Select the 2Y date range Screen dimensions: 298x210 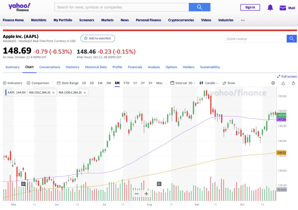[x=143, y=83]
